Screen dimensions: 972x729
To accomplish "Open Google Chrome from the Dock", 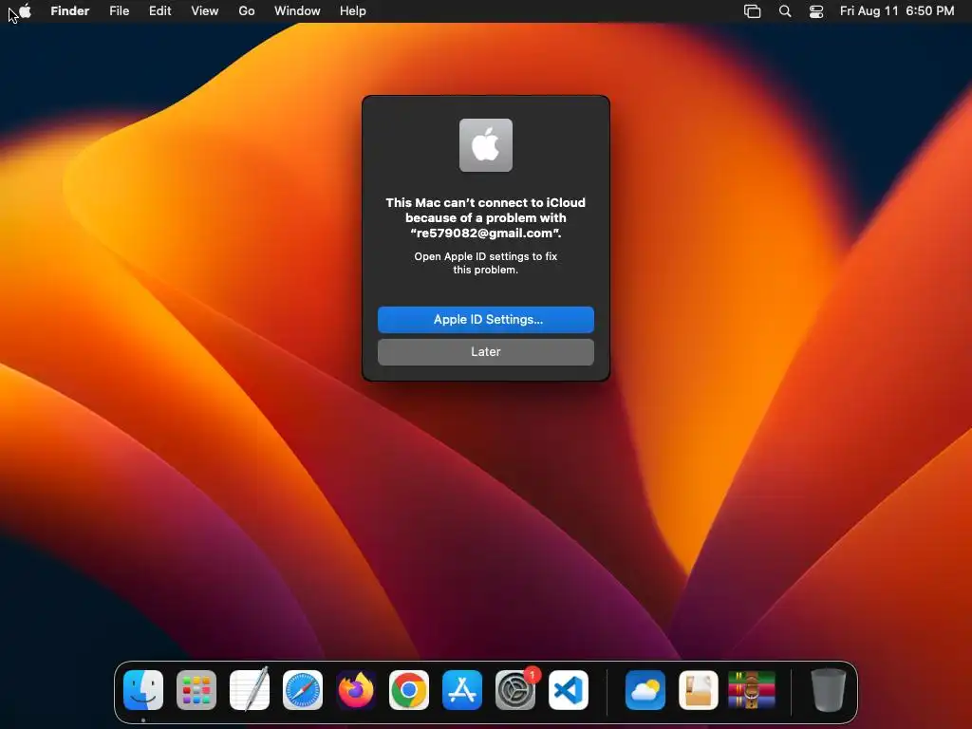I will coord(409,690).
